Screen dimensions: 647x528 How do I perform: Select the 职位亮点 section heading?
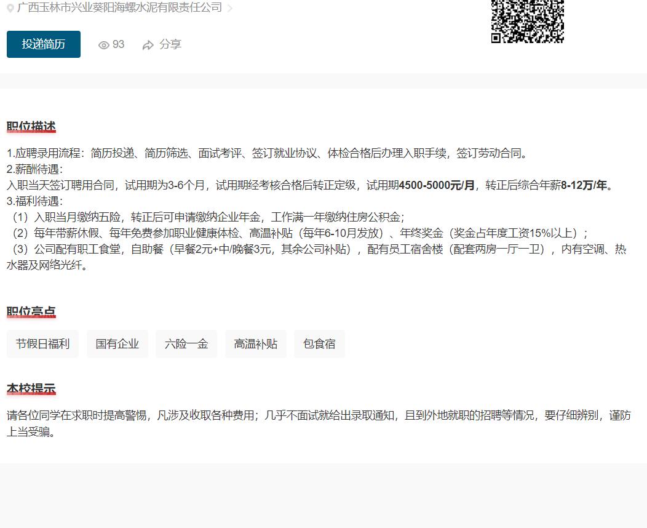coord(31,312)
